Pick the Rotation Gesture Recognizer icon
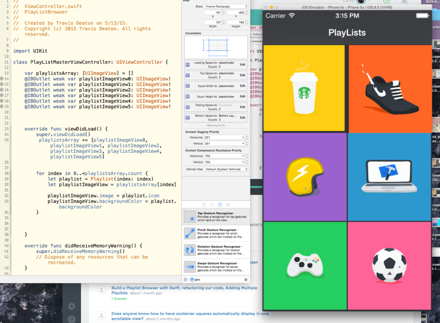 (x=190, y=250)
